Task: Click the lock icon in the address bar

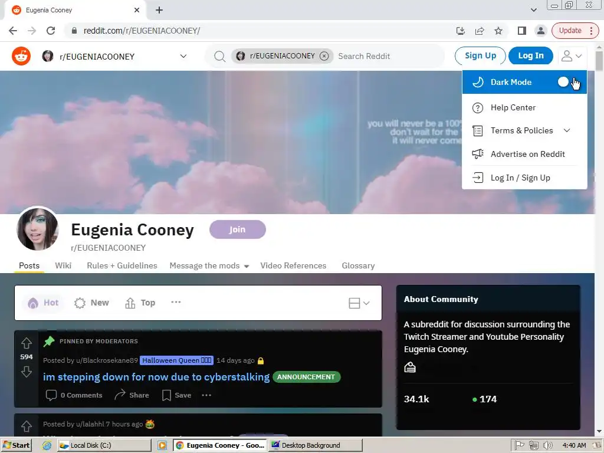Action: point(74,31)
